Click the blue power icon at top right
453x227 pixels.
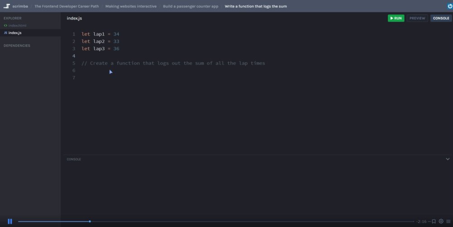pos(449,6)
